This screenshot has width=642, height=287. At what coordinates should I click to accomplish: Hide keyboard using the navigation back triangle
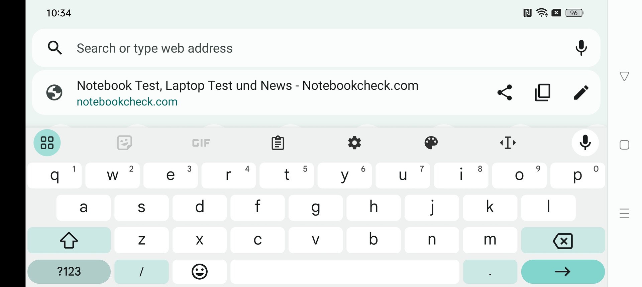click(x=624, y=76)
